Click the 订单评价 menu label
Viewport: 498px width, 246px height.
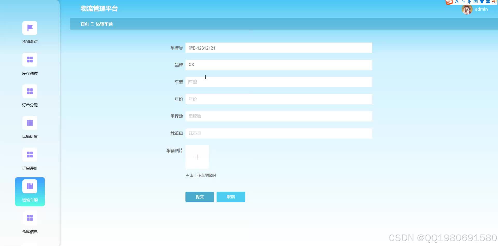click(30, 168)
